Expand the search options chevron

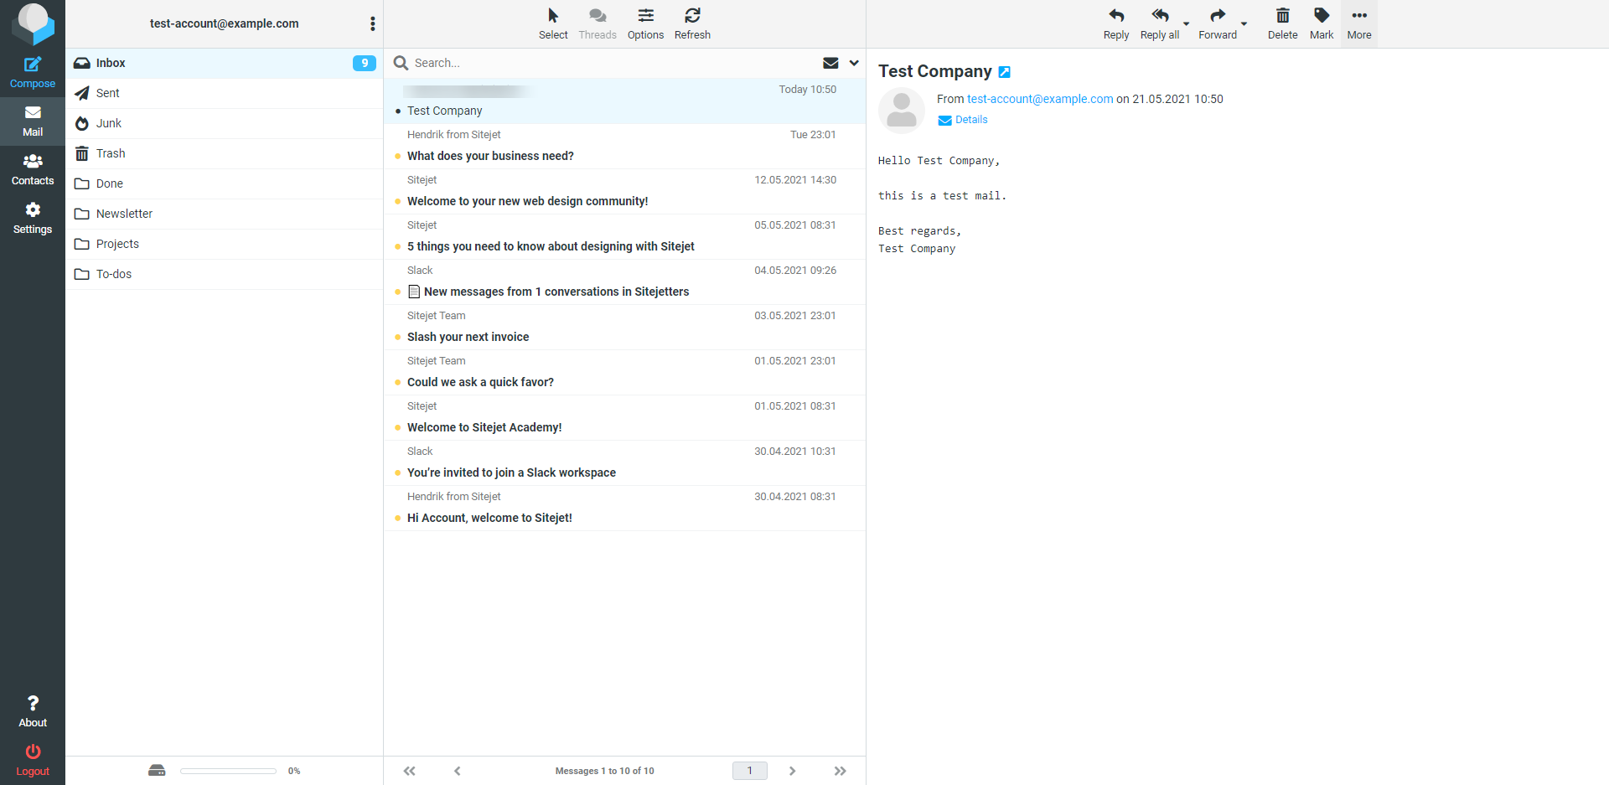coord(854,63)
